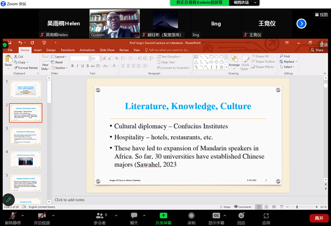
Task: Click the PowerPoint zoom slider in status bar
Action: click(x=297, y=207)
